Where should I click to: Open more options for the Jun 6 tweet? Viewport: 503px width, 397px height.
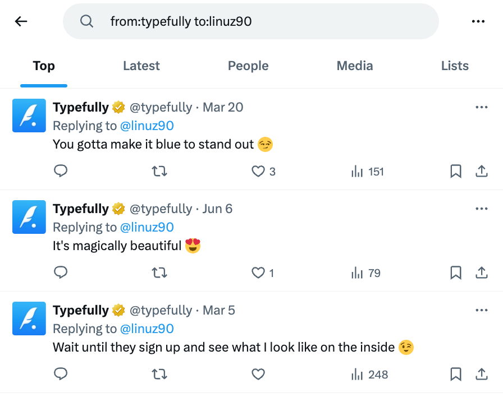point(482,208)
